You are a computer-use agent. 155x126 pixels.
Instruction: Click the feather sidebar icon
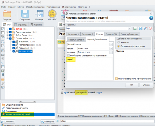pyautogui.click(x=3, y=83)
